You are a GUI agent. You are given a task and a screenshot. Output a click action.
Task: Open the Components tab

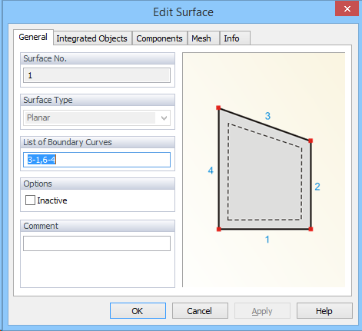pyautogui.click(x=159, y=38)
